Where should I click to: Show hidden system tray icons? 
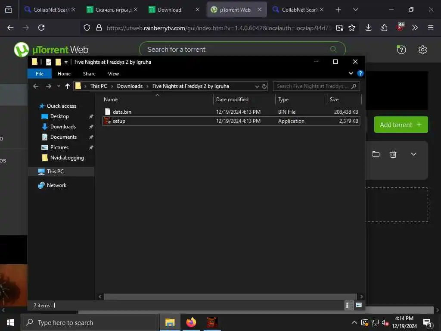[x=354, y=322]
